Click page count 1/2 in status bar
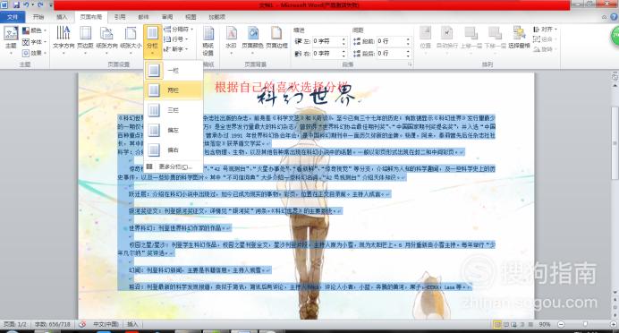Image resolution: width=619 pixels, height=333 pixels. [x=14, y=324]
